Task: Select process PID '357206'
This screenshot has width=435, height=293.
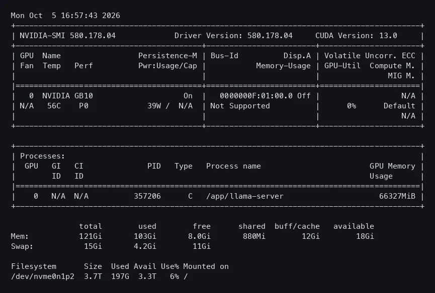Action: (x=147, y=196)
